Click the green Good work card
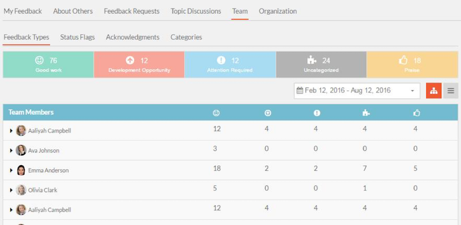The image size is (461, 225). [x=48, y=64]
